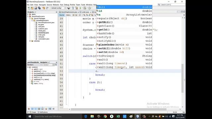
Task: Open the Navigate menu
Action: coord(42,5)
